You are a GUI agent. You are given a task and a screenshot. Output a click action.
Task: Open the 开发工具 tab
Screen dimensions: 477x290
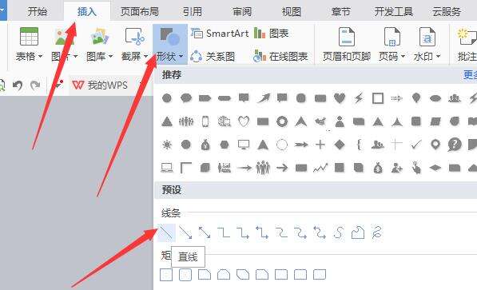pos(393,11)
